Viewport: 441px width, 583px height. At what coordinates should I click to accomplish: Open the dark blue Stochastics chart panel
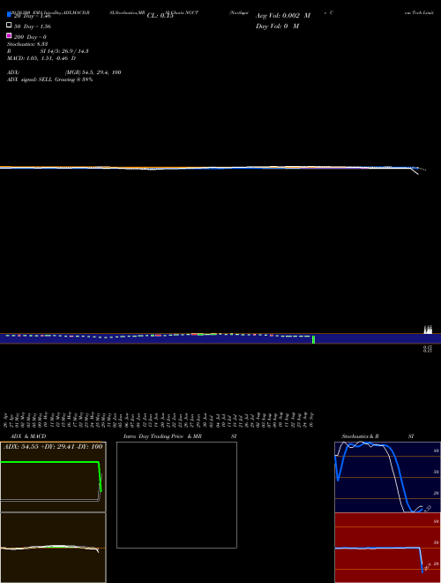[x=387, y=477]
